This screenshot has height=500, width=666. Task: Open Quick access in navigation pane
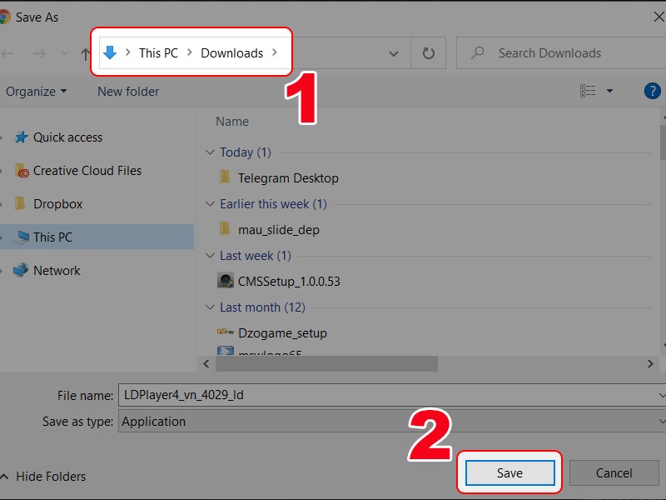click(x=67, y=137)
